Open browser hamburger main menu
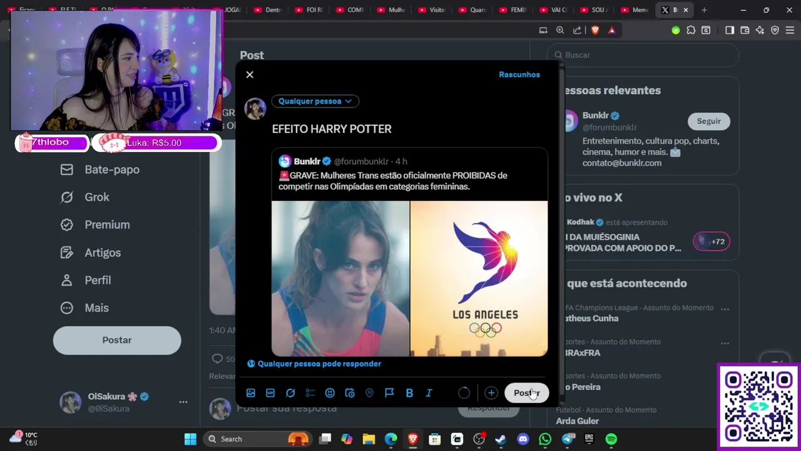Image resolution: width=801 pixels, height=451 pixels. [790, 30]
